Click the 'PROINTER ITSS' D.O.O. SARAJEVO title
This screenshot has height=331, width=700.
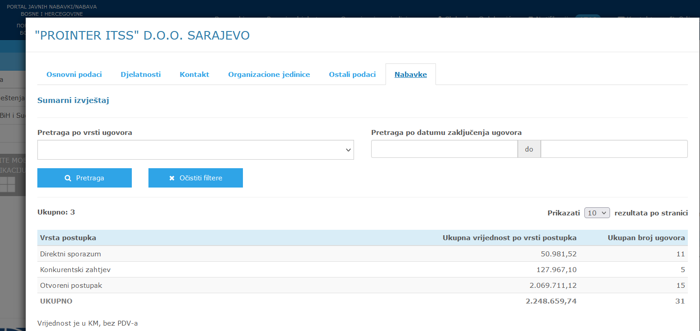click(x=142, y=35)
